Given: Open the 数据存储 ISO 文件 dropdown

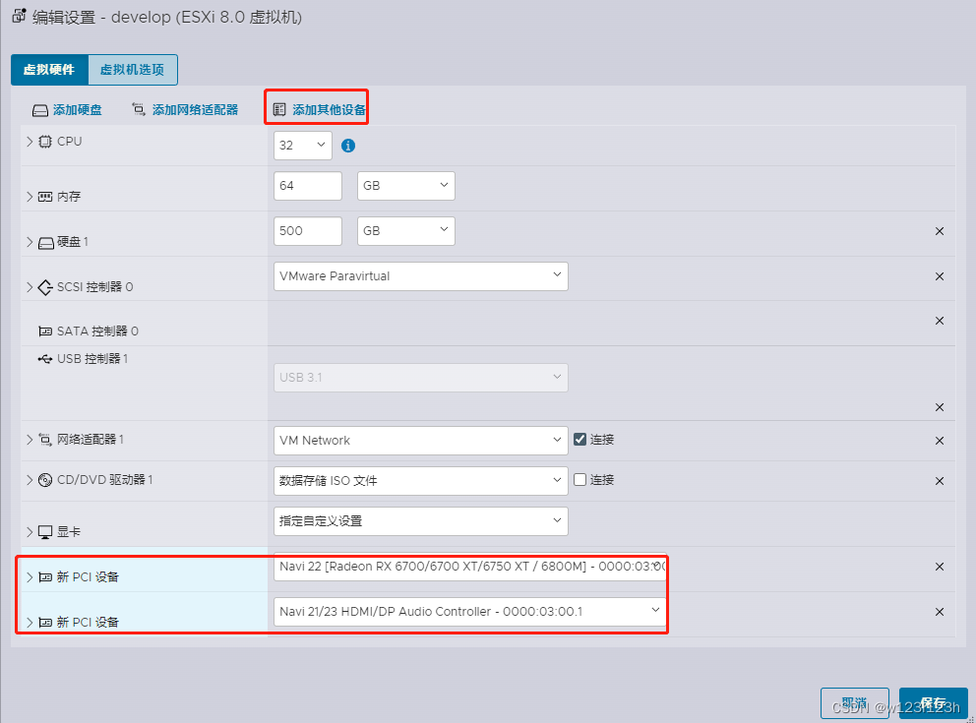Looking at the screenshot, I should click(421, 481).
